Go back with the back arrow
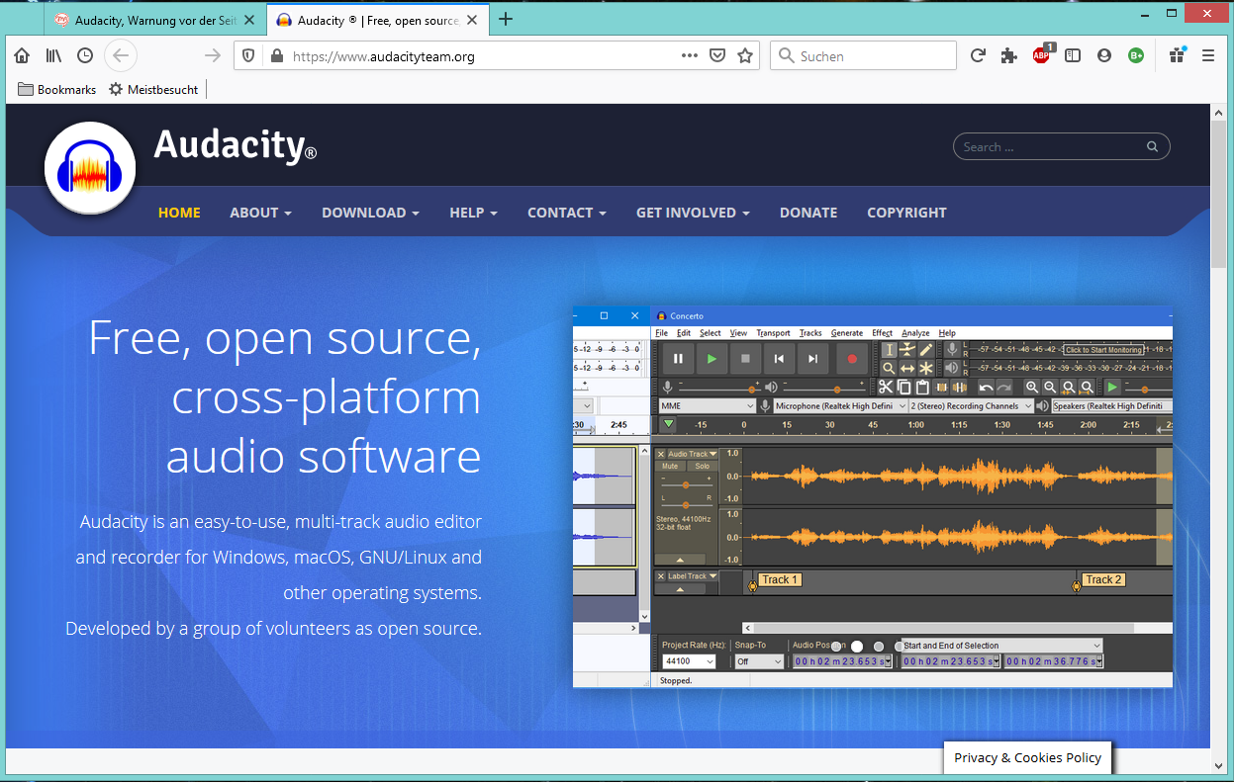This screenshot has height=784, width=1236. pyautogui.click(x=121, y=56)
